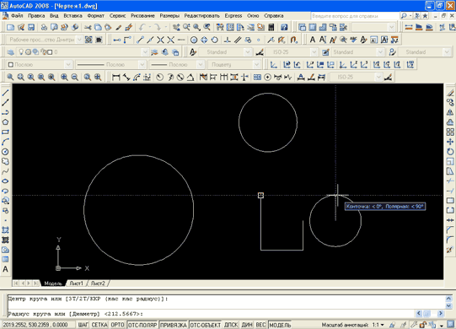
Task: Switch to the Модель tab
Action: (x=53, y=283)
